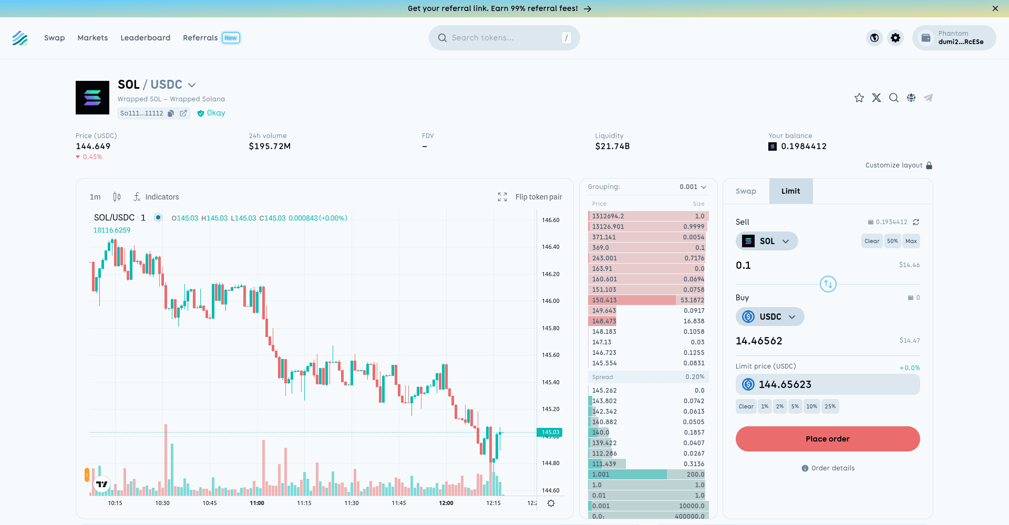This screenshot has width=1009, height=525.
Task: Copy the So111...11112 token address
Action: pyautogui.click(x=171, y=113)
